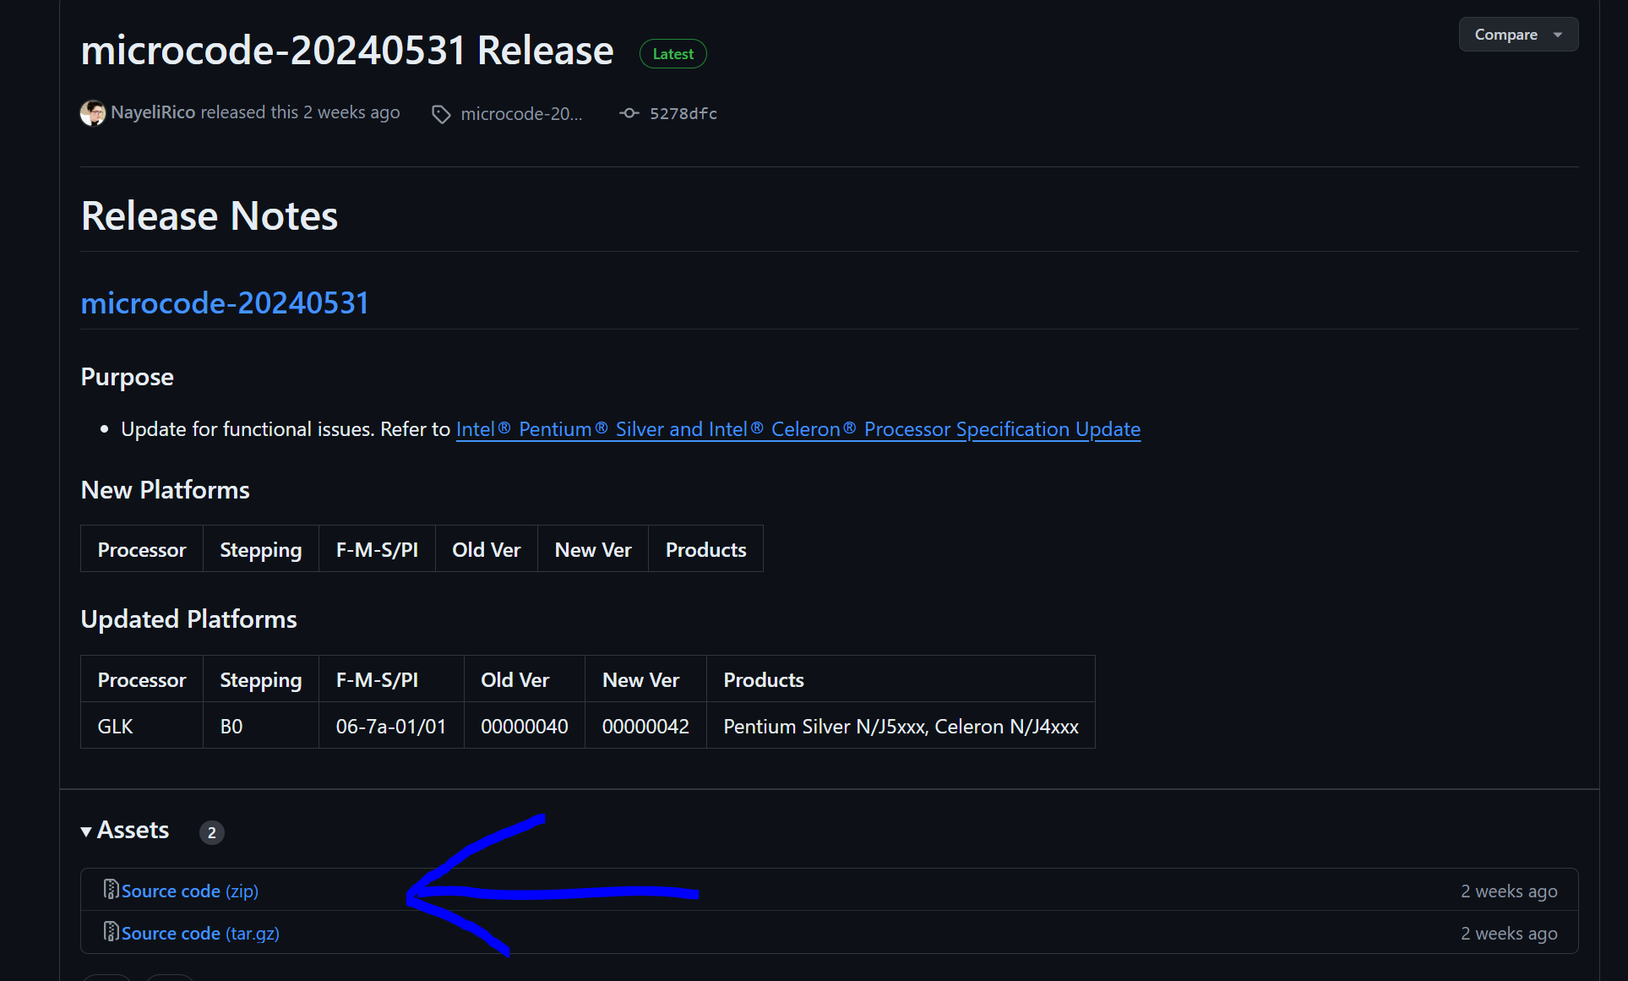Open the microcode-20... tag link
Image resolution: width=1628 pixels, height=981 pixels.
point(520,114)
